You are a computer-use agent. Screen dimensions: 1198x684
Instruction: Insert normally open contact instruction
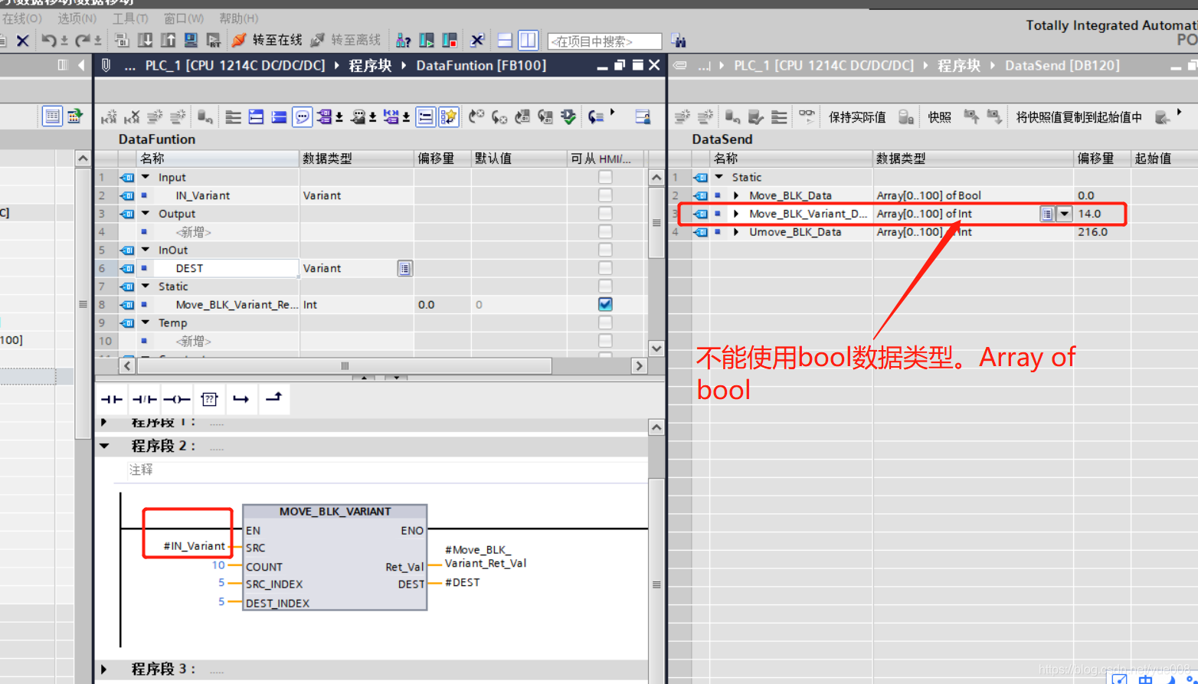[112, 399]
